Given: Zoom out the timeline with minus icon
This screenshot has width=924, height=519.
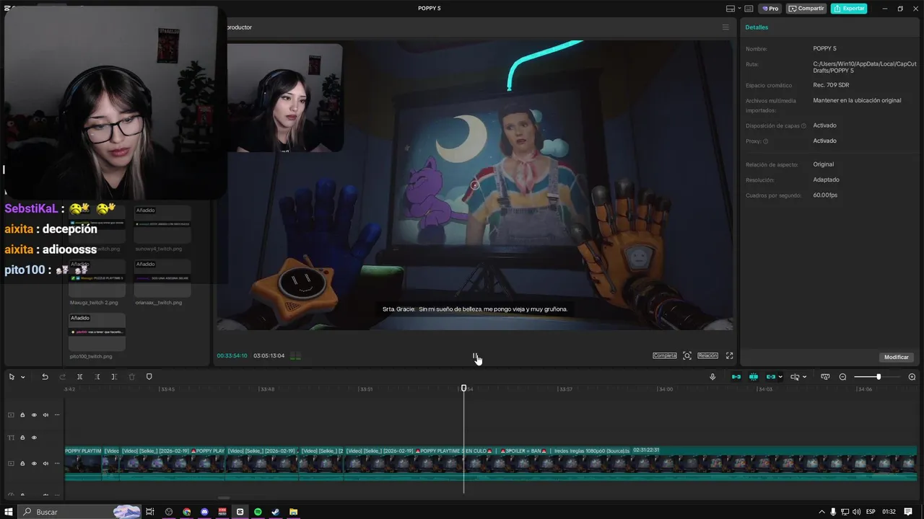Looking at the screenshot, I should pyautogui.click(x=842, y=377).
